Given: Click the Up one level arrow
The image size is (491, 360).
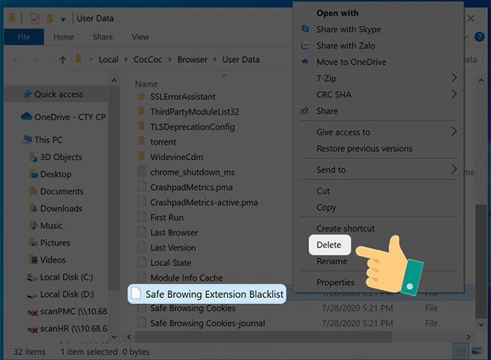Looking at the screenshot, I should (63, 59).
